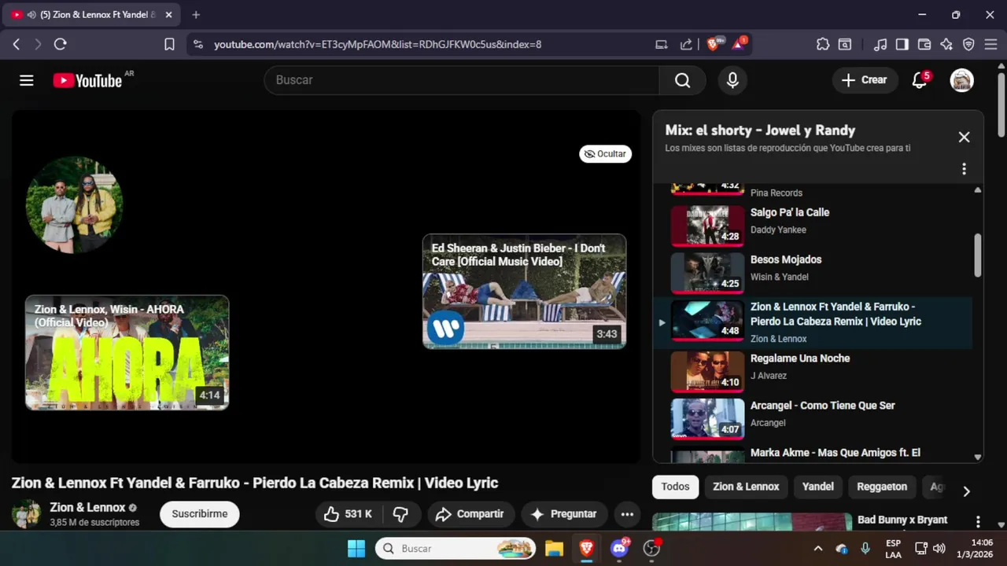
Task: Open more actions ellipsis below video
Action: click(x=627, y=514)
